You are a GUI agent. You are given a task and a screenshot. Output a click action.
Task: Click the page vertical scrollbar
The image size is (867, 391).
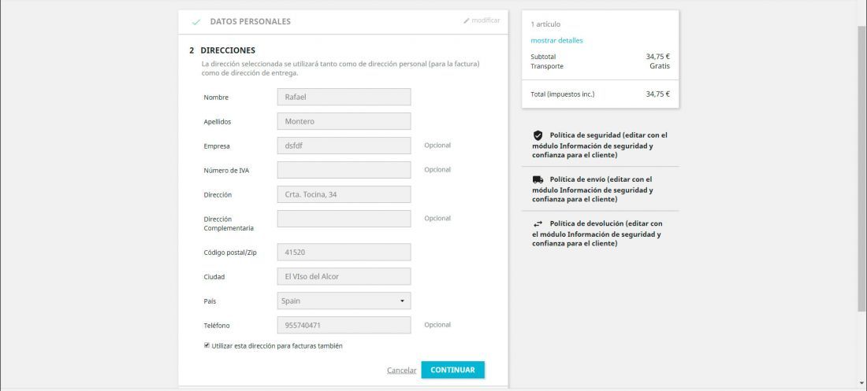coord(861,166)
